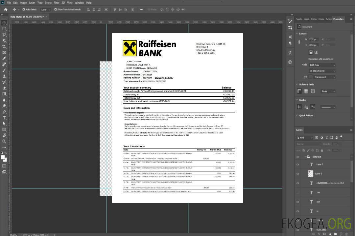Toggle the Auto-Select checkbox

(24, 10)
